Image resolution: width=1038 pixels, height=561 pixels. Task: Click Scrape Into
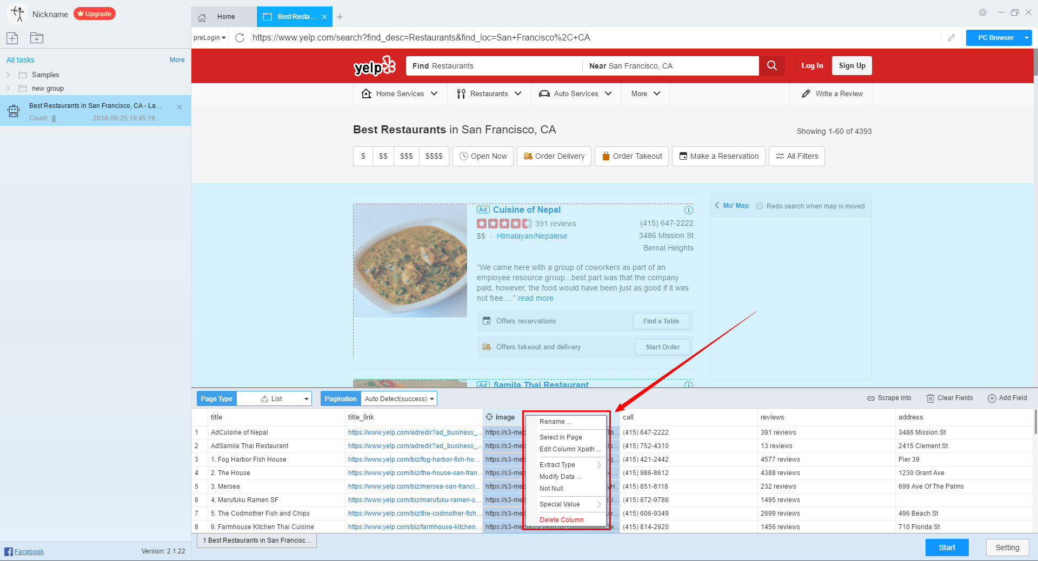[889, 398]
